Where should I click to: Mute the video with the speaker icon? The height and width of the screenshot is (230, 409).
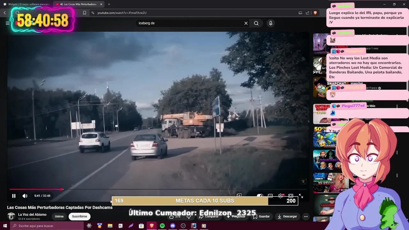(x=25, y=196)
